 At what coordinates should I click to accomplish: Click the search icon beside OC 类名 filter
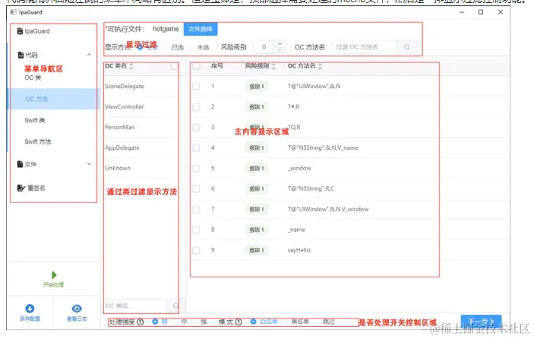[175, 306]
